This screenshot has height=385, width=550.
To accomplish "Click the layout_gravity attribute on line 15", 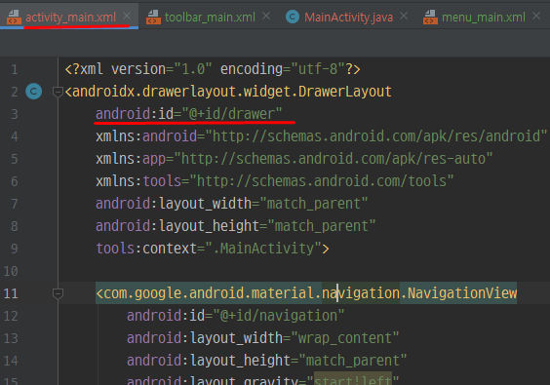I will [x=262, y=380].
